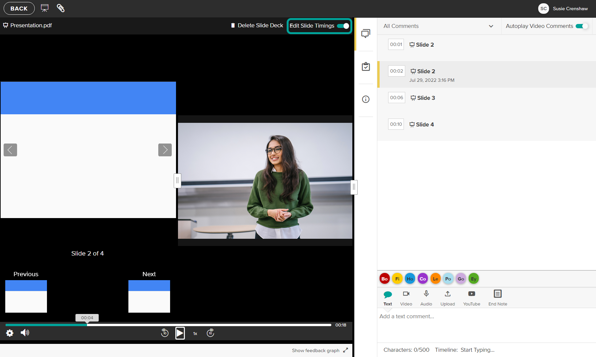Click the BACK button
This screenshot has width=596, height=357.
(19, 9)
